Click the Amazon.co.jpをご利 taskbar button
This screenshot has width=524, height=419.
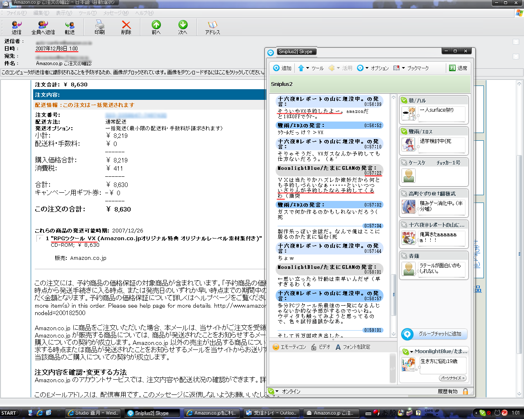211,413
